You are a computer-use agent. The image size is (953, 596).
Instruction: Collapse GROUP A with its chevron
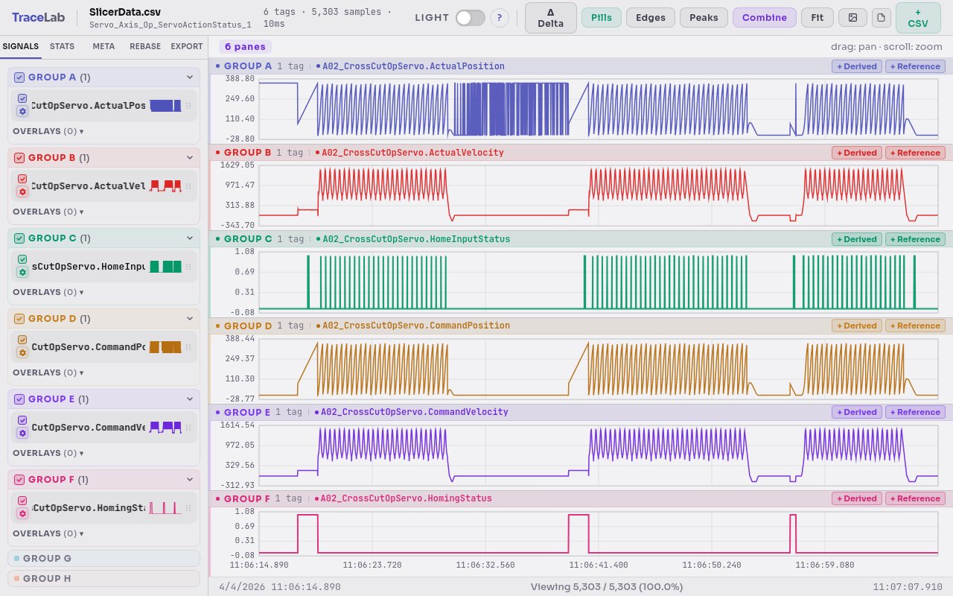coord(190,77)
